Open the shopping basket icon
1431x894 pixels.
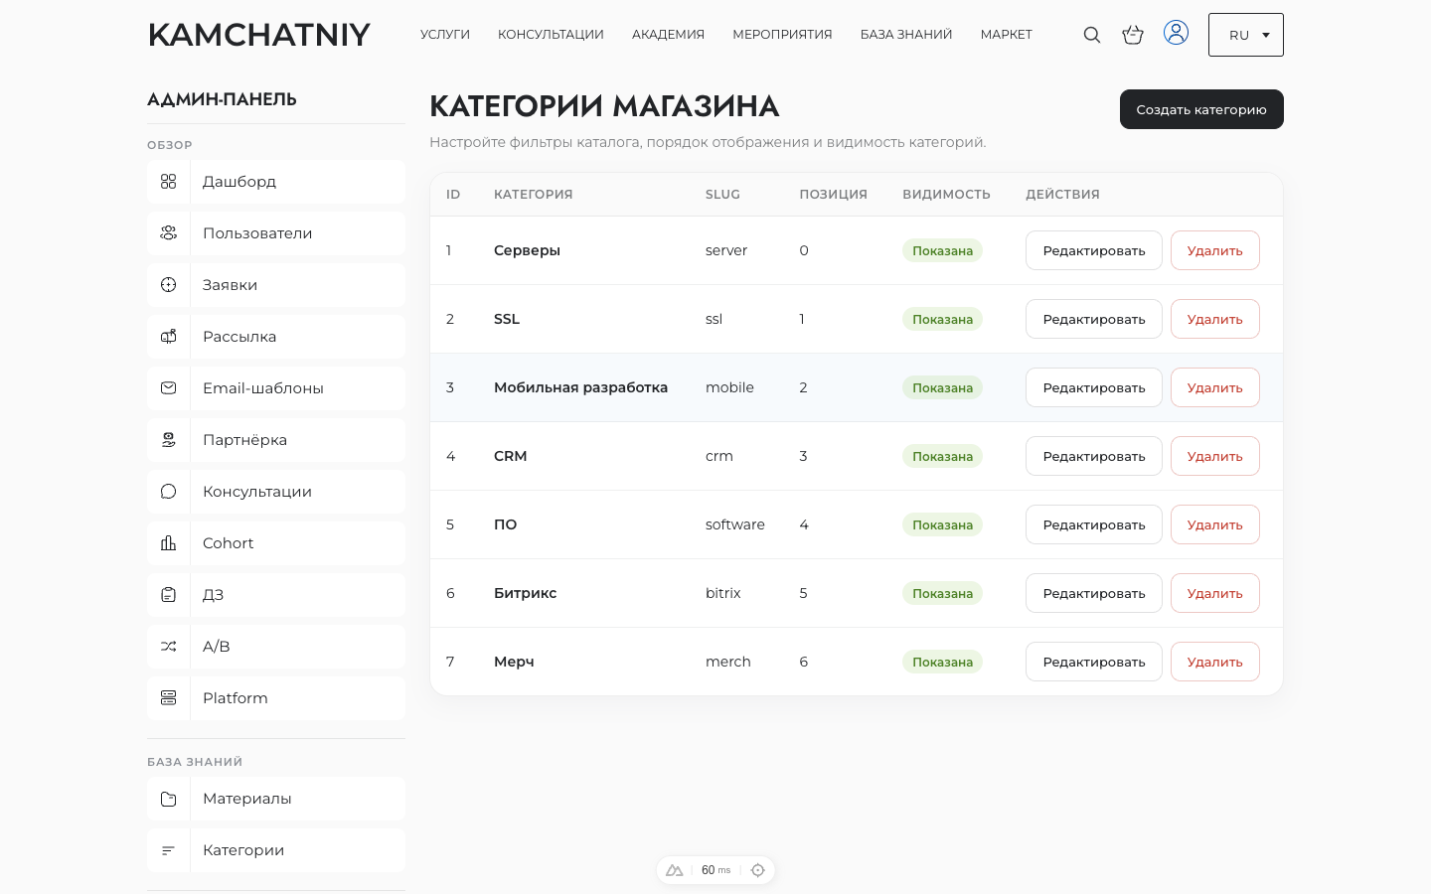point(1133,35)
